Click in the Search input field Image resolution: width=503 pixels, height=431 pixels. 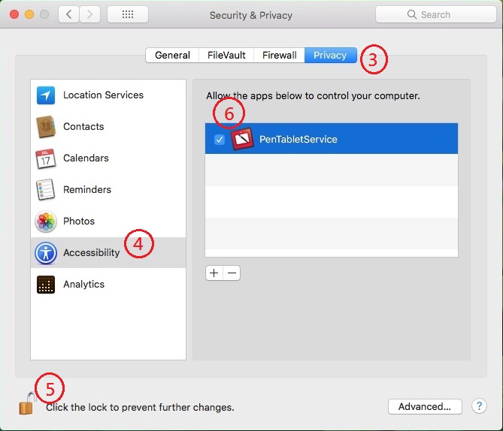point(435,14)
